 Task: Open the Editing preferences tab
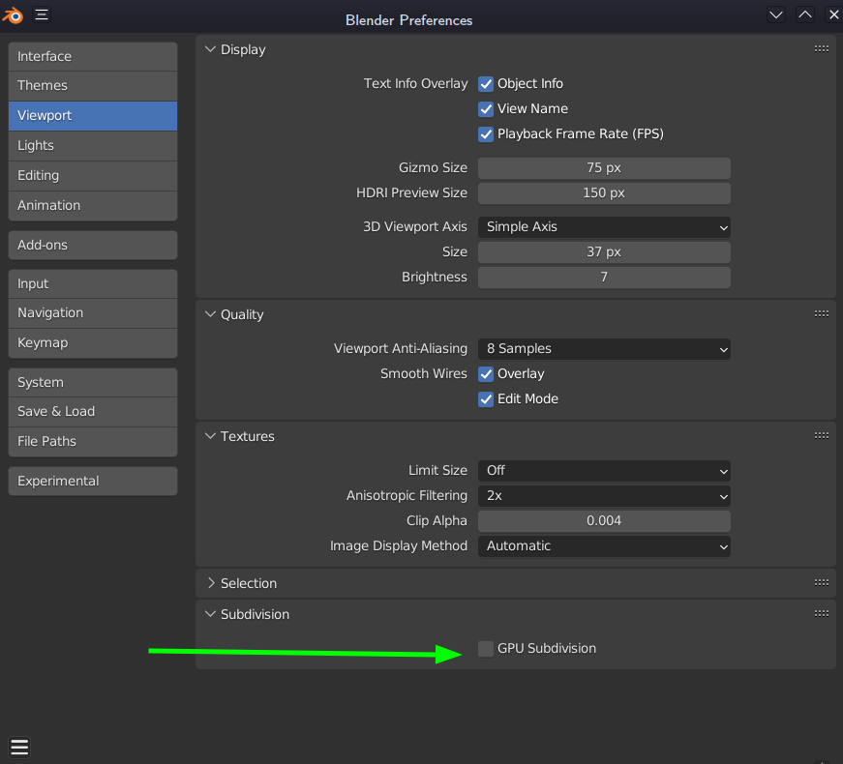(93, 176)
